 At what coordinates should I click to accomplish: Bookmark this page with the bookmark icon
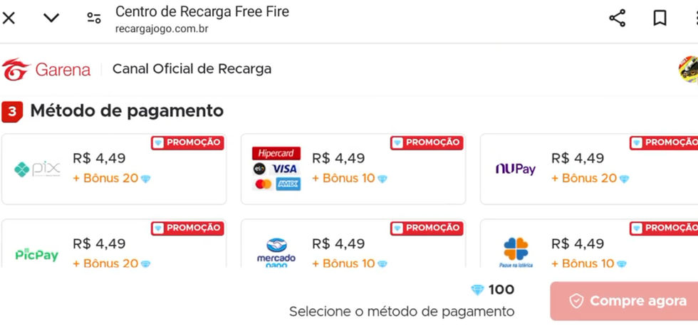tap(660, 19)
